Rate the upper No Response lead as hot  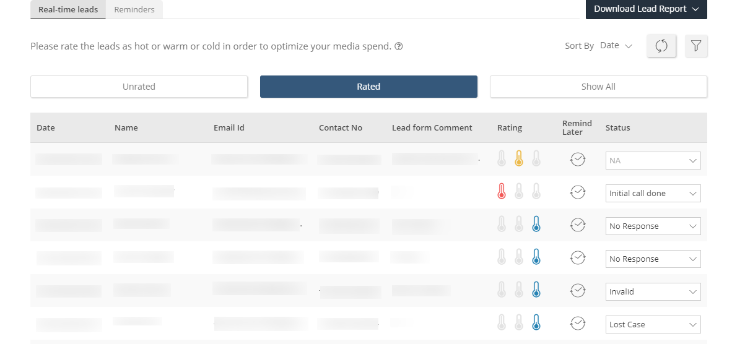[x=502, y=224]
